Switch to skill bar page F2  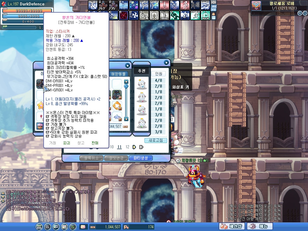214,9
